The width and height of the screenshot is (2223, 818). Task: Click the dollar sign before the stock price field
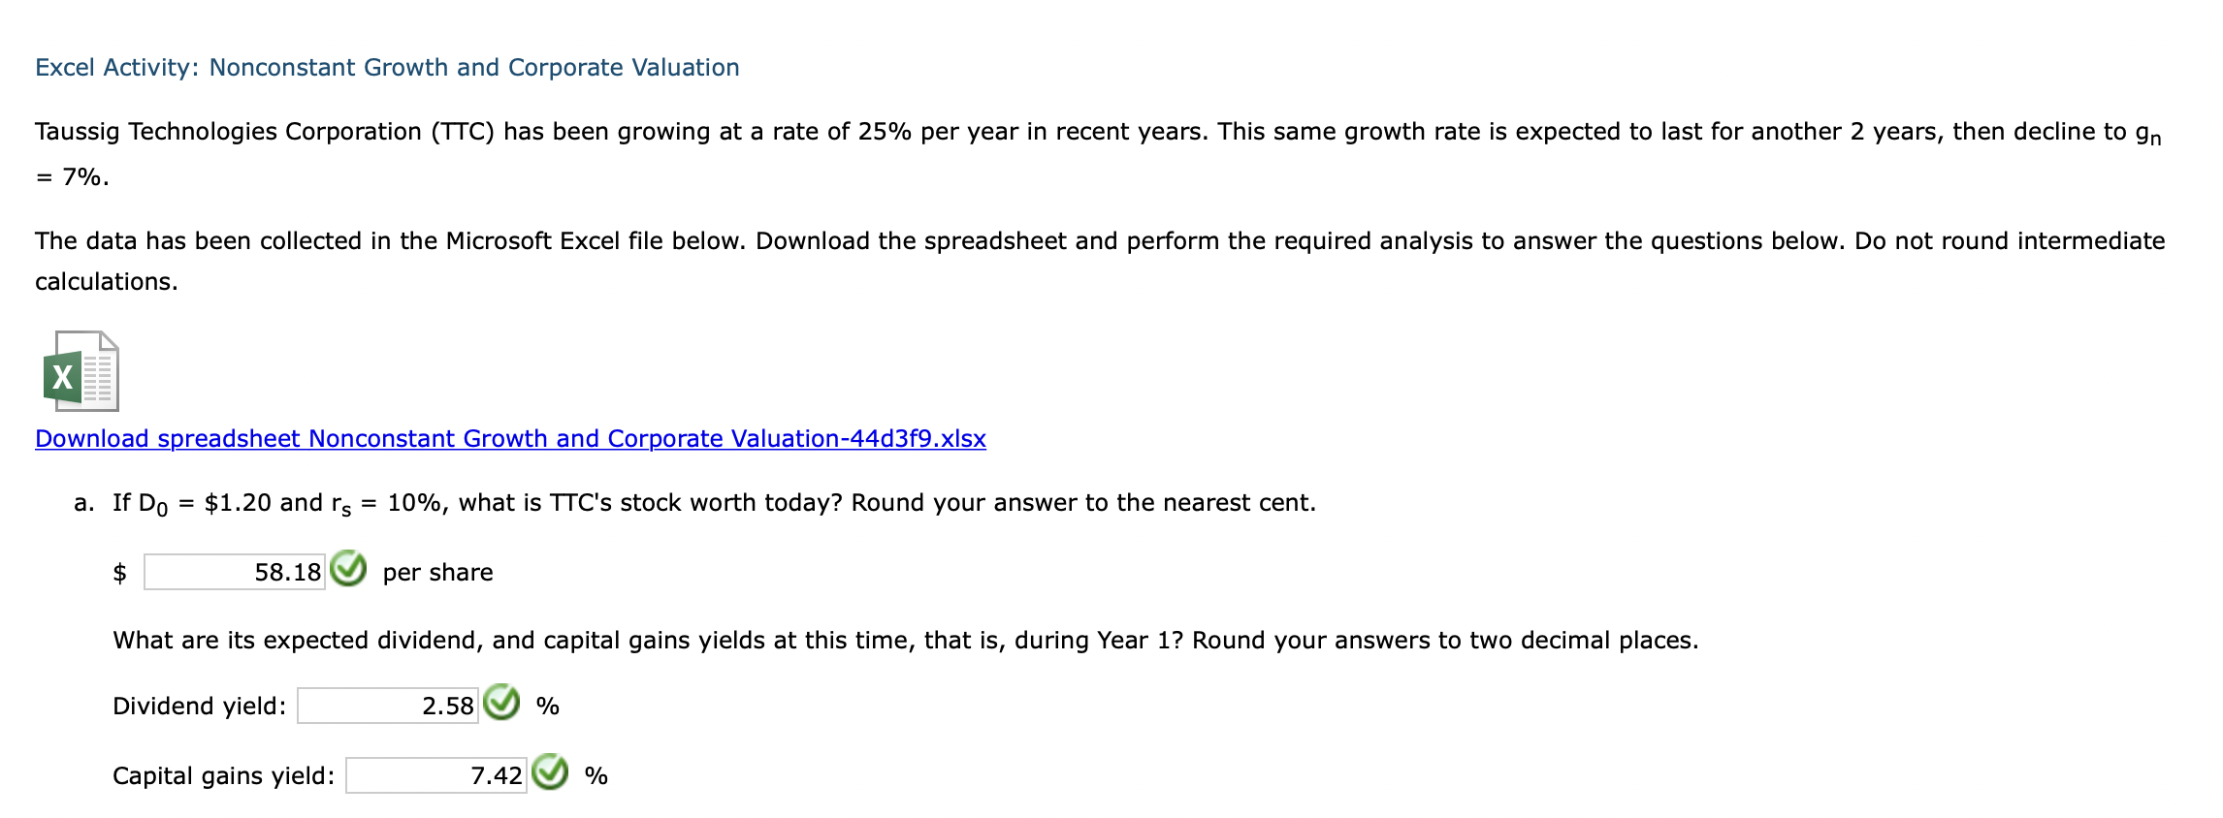click(120, 572)
